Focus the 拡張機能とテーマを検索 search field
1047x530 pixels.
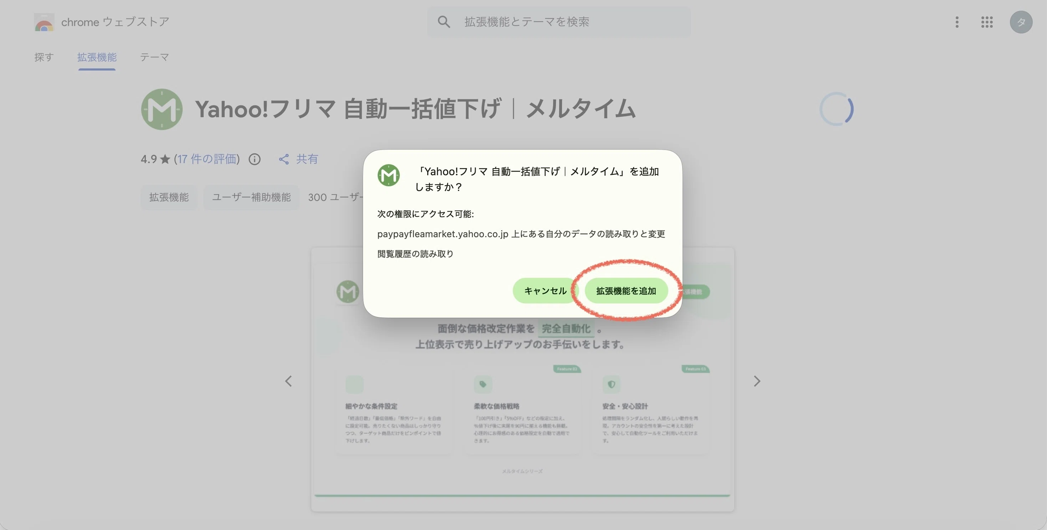click(x=559, y=22)
